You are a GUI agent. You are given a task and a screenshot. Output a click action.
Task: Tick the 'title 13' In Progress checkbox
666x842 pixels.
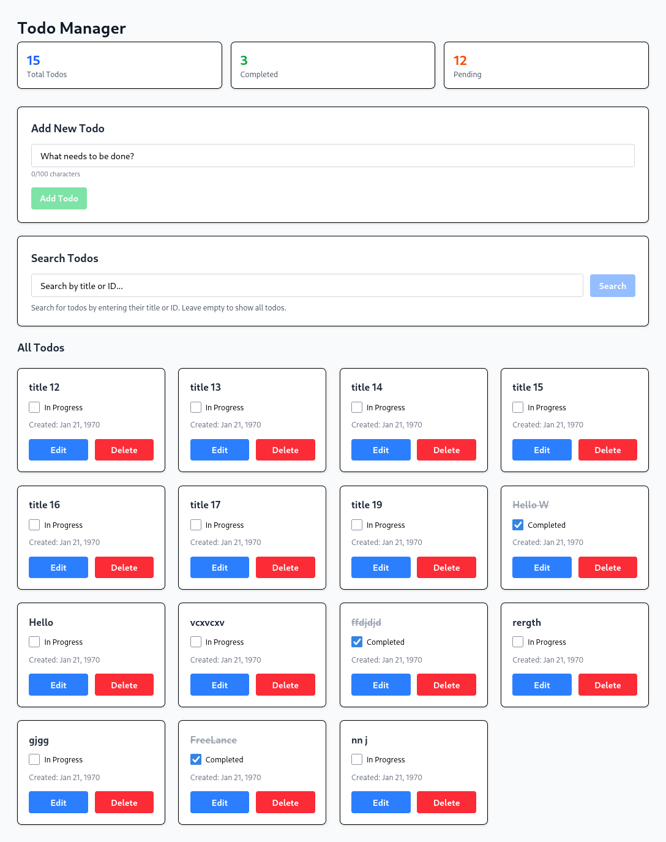click(196, 407)
